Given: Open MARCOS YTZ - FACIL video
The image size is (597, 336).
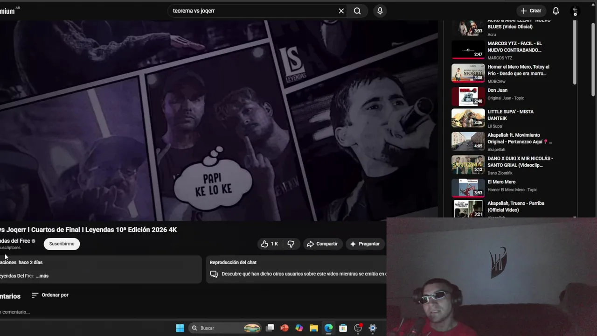Looking at the screenshot, I should 514,47.
